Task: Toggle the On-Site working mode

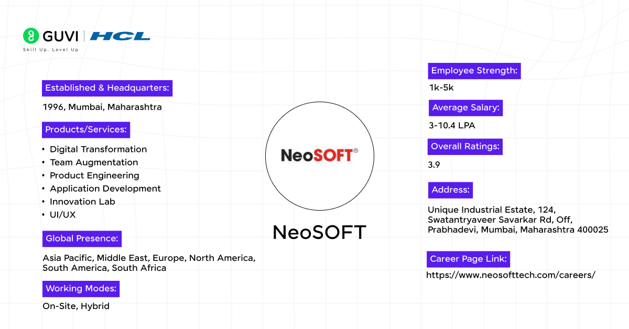Action: [x=58, y=306]
